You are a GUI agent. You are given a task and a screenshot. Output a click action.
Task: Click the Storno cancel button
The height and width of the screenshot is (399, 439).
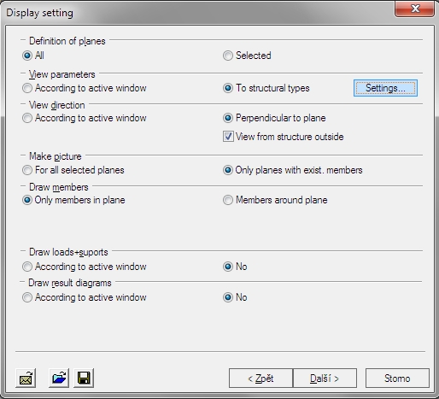(397, 378)
